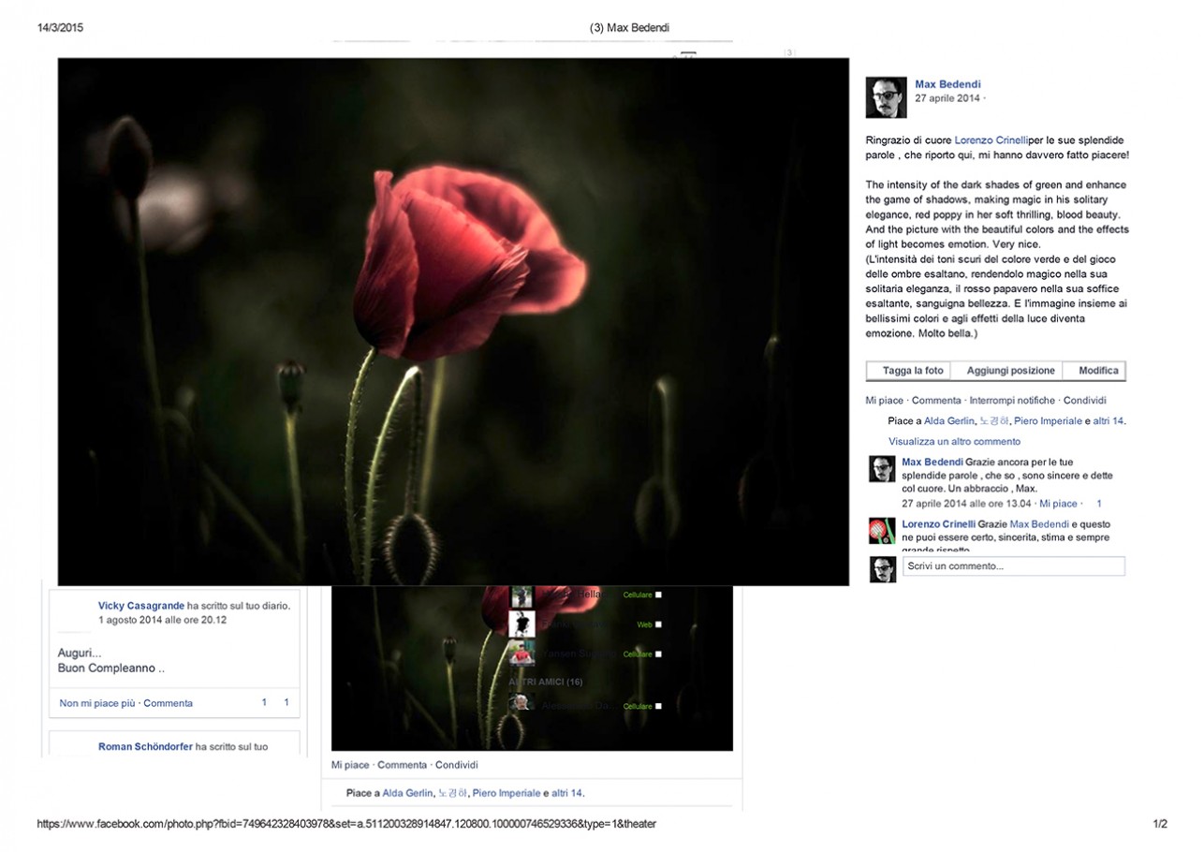Click 'Non mi piace più' on Vicky's post
The image size is (1204, 852).
[97, 703]
